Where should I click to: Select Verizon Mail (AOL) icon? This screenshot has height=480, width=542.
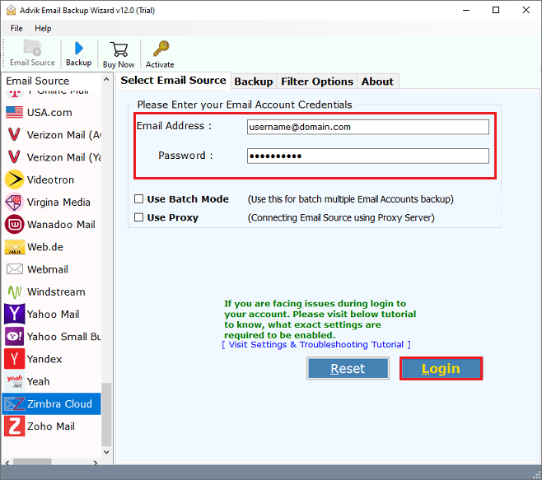pos(14,134)
